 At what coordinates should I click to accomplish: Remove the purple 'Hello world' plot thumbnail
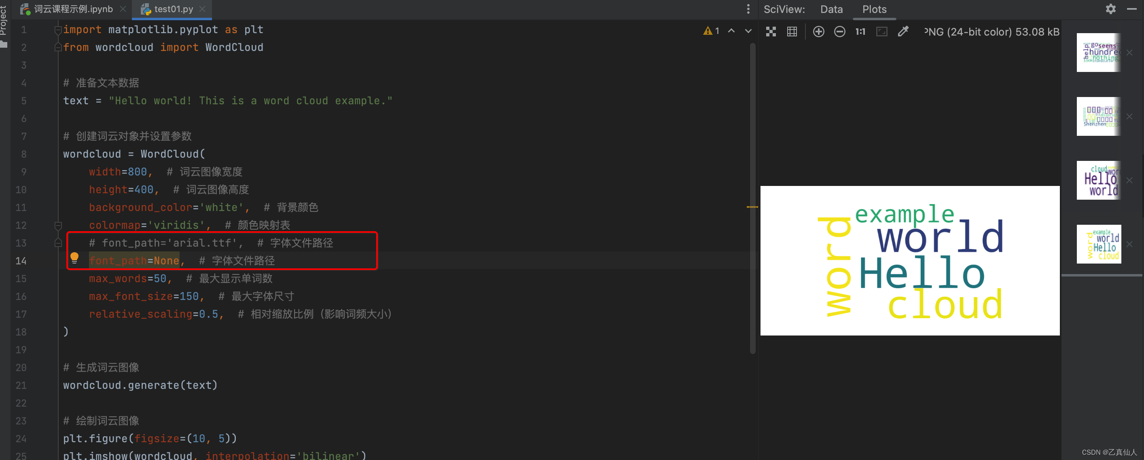[1129, 180]
